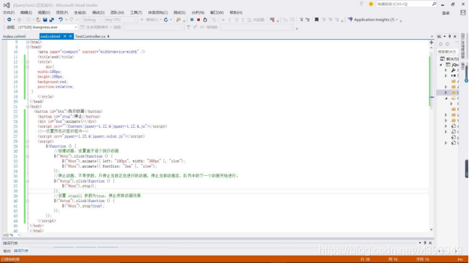
Task: Click code line 37 stop call
Action: 79,186
